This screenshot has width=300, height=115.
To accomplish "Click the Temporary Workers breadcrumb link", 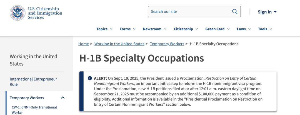I will pos(167,44).
